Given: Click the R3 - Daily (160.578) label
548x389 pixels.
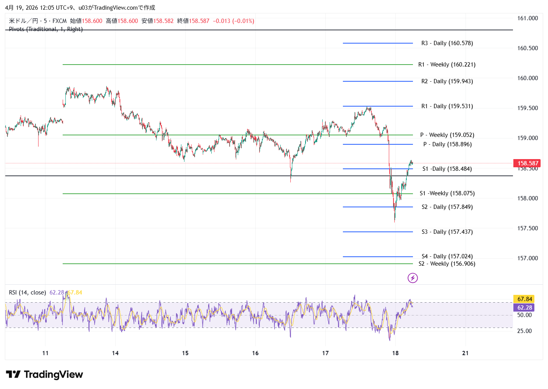Looking at the screenshot, I should 447,43.
